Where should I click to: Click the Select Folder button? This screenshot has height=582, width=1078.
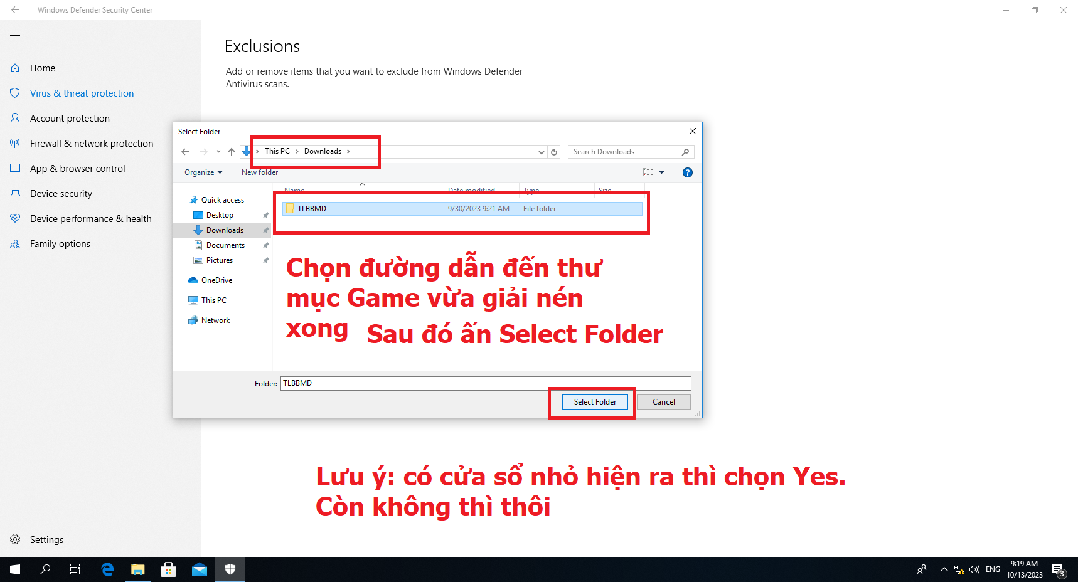[x=595, y=402]
